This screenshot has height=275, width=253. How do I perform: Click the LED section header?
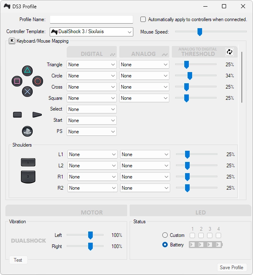pos(190,210)
